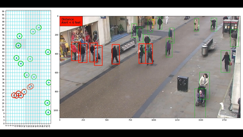243x137 pixels.
Task: Click the 1000 tick on the video's horizontal axis
Action: 154,120
